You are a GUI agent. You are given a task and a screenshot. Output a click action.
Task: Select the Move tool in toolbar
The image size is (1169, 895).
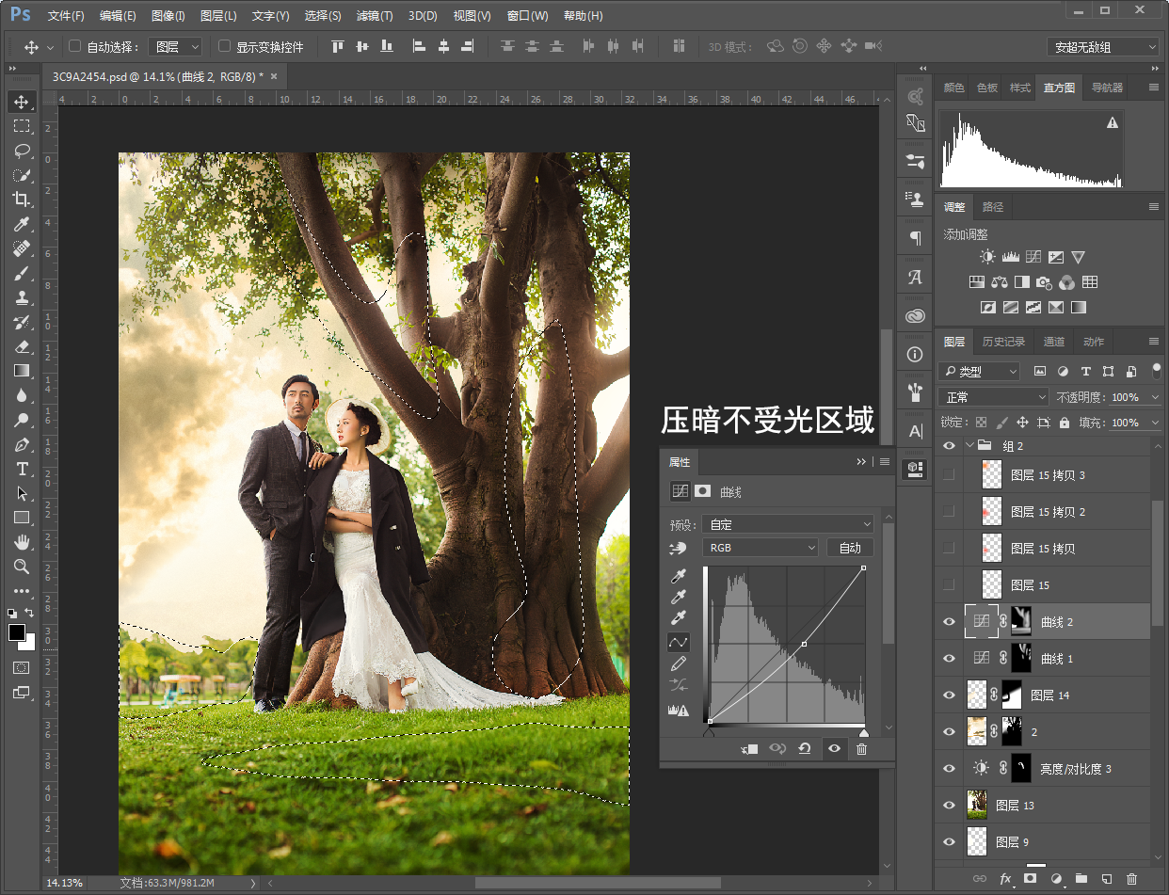pyautogui.click(x=21, y=102)
